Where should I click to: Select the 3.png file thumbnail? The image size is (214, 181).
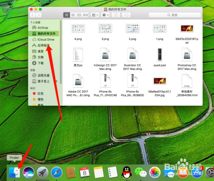coord(105,28)
